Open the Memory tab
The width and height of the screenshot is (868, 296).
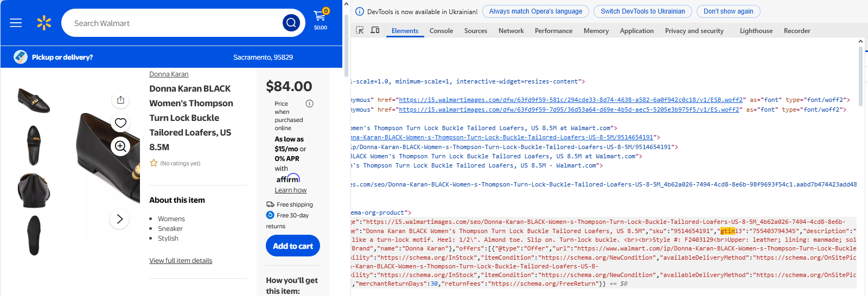pos(596,31)
